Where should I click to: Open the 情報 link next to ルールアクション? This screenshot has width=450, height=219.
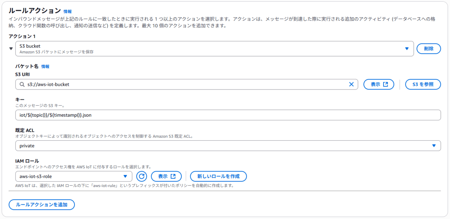(67, 12)
